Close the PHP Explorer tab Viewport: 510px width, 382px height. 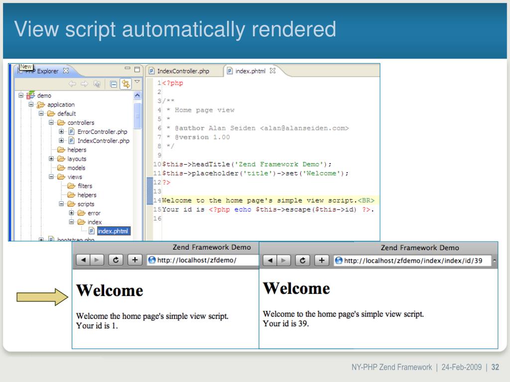click(x=66, y=71)
